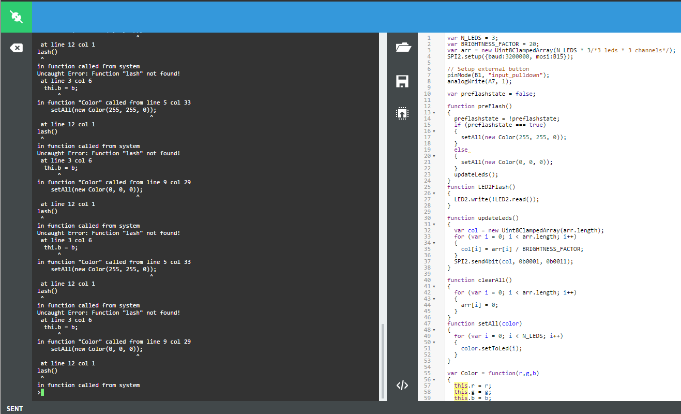Collapse the LED2Flash function at line 26
Screen dimensions: 681x414
[434, 193]
